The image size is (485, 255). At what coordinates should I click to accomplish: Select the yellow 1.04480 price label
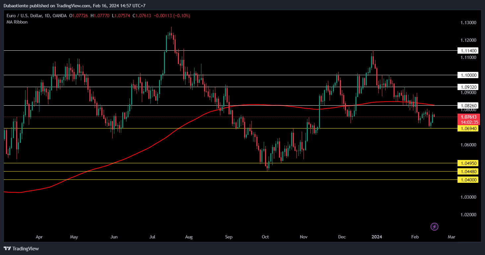pos(468,172)
